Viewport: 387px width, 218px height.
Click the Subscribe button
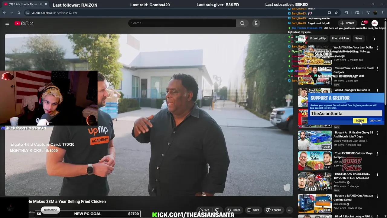50,210
